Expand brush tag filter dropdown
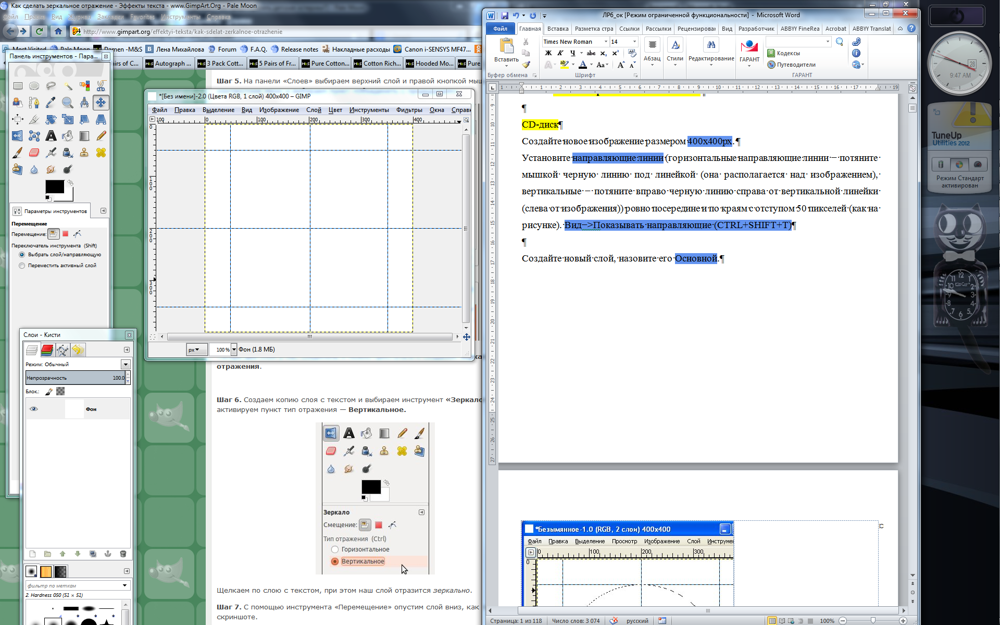The image size is (1000, 625). [124, 585]
